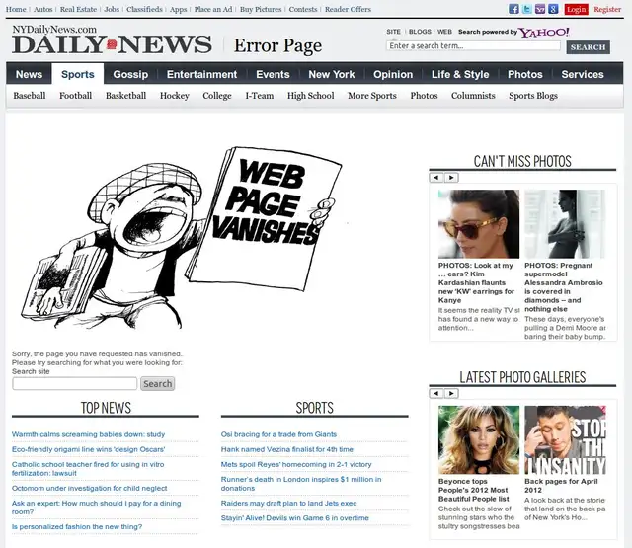The image size is (632, 548).
Task: Open 'Raiders may draft plan' story
Action: pyautogui.click(x=288, y=503)
